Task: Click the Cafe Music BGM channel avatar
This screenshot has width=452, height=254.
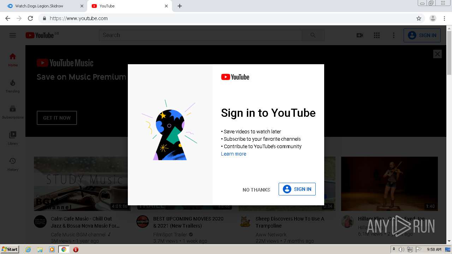Action: [40, 222]
